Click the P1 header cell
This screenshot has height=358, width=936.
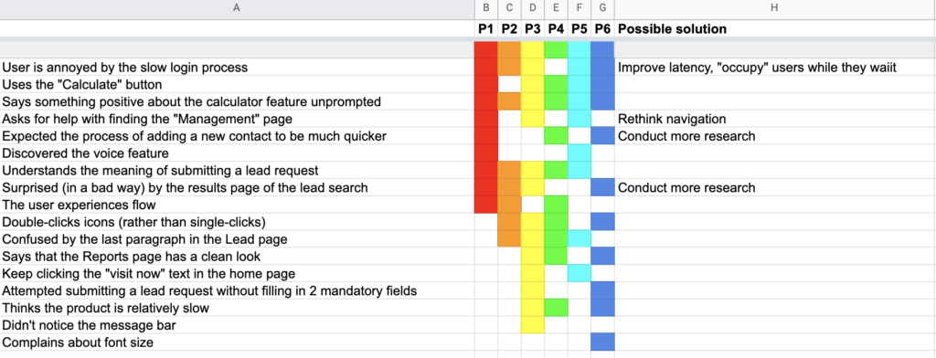click(486, 28)
